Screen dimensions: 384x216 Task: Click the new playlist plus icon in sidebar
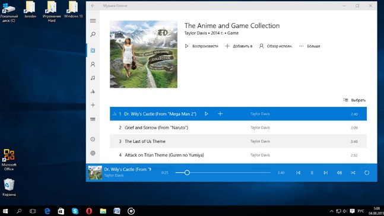93,105
